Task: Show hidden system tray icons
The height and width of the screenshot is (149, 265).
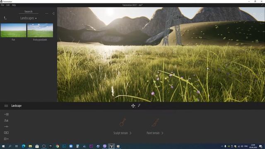Action: 222,146
